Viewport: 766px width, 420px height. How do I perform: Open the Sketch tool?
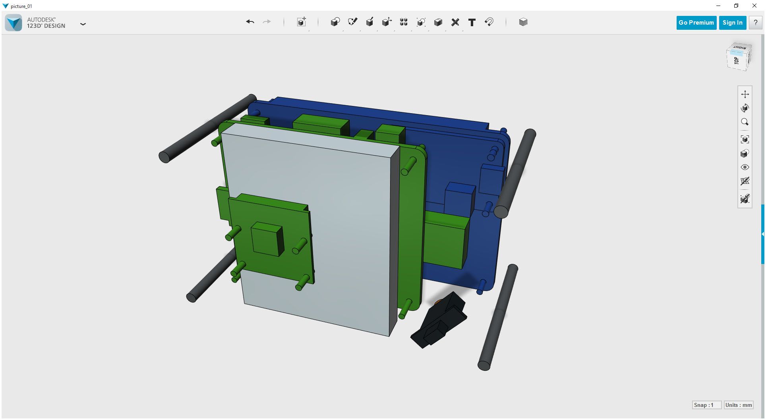(353, 22)
